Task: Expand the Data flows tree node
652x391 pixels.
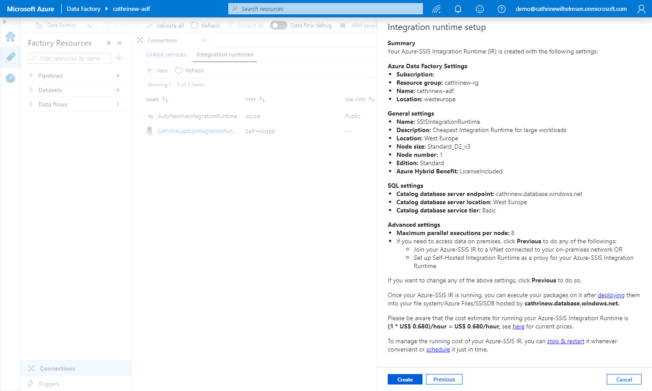Action: (31, 104)
